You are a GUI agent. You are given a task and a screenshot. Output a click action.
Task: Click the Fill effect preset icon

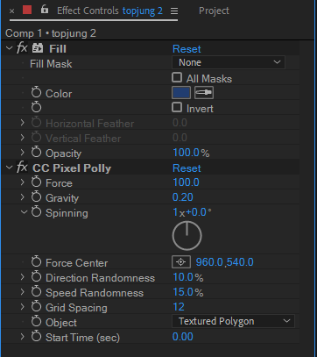point(38,48)
